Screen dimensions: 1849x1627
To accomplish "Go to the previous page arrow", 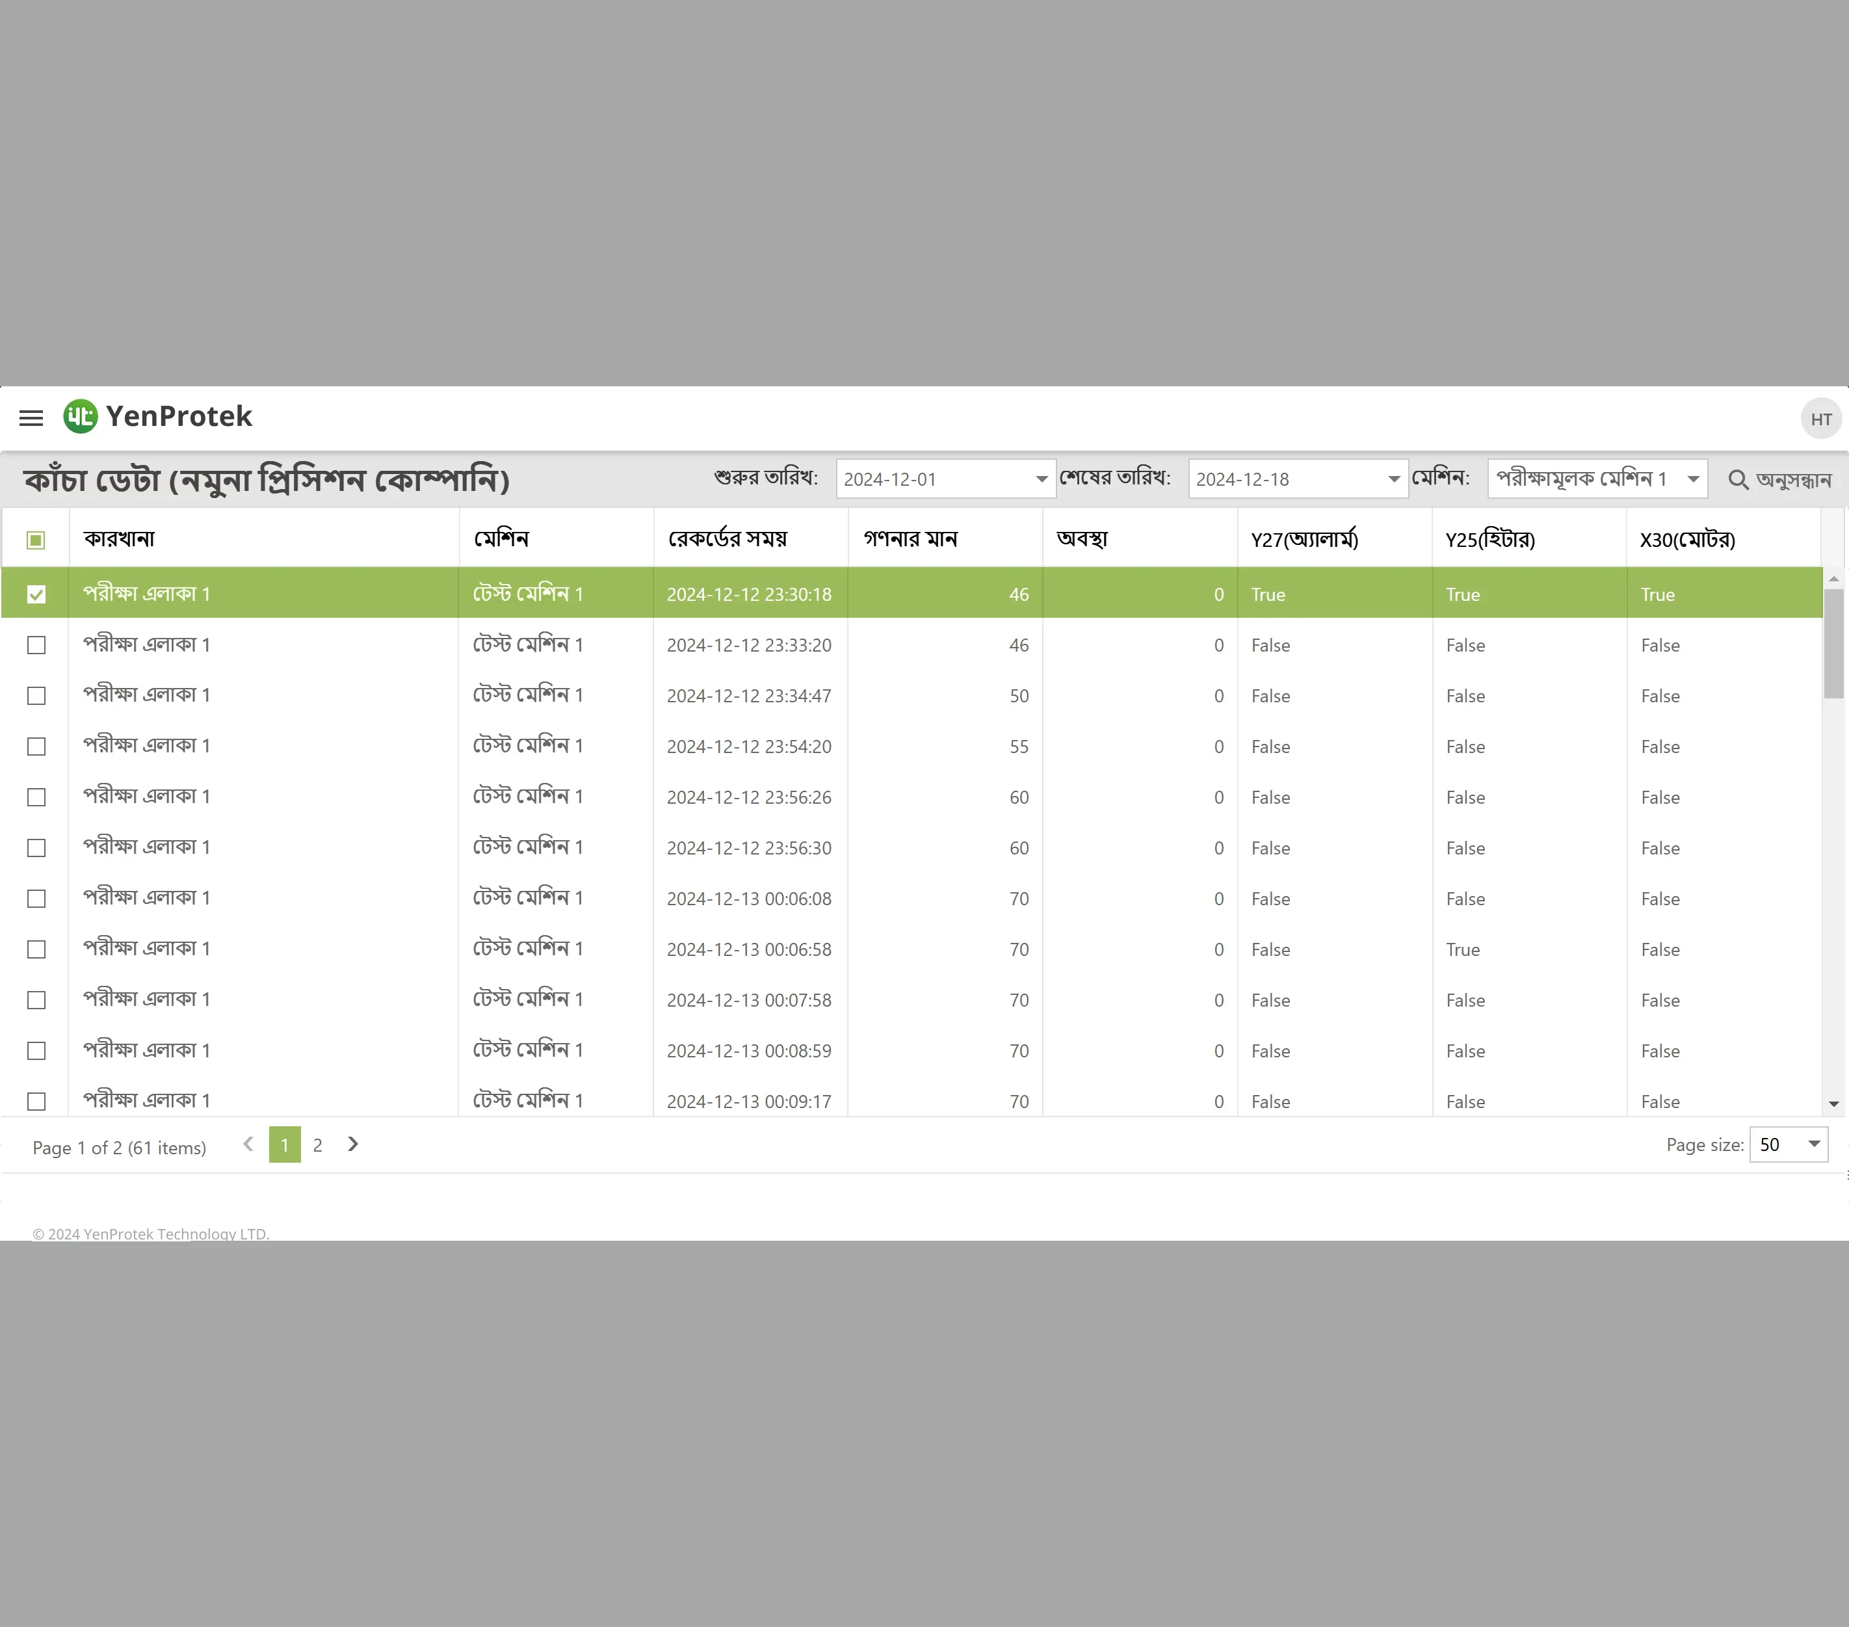I will (248, 1144).
